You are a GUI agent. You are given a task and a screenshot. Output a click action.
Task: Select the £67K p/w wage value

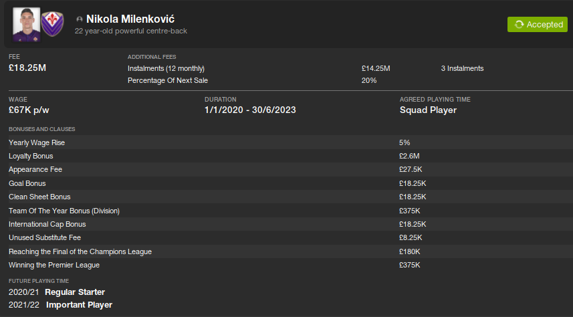[x=27, y=110]
